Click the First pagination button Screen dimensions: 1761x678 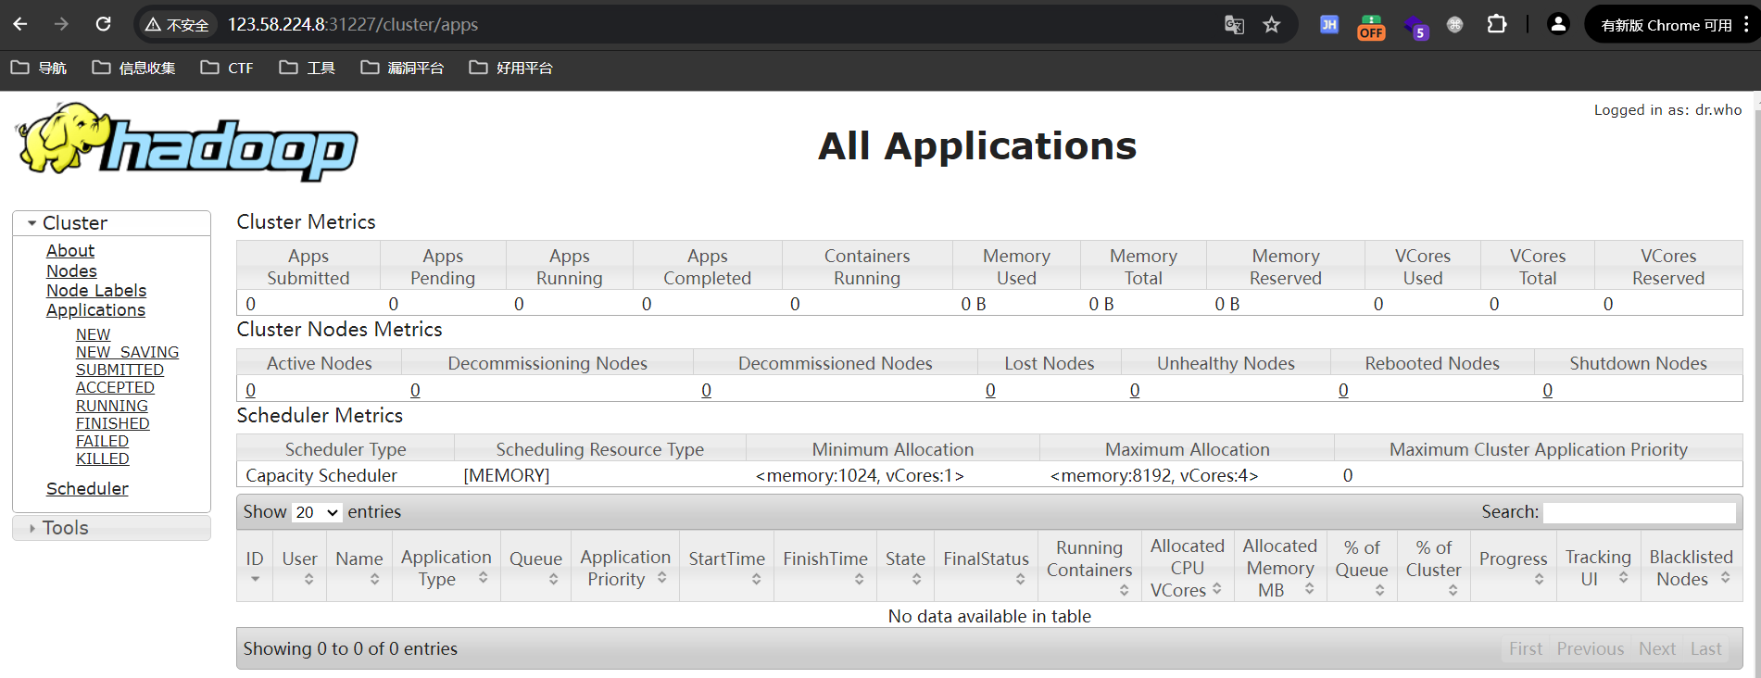click(1526, 649)
